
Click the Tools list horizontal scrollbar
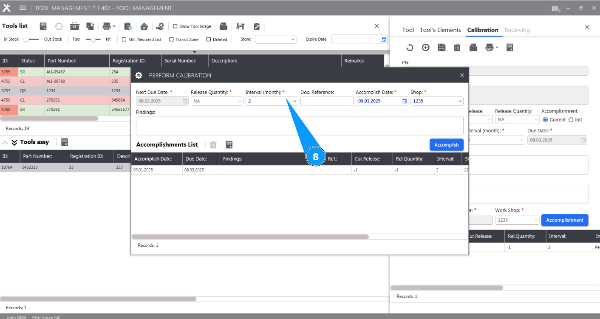(49, 119)
